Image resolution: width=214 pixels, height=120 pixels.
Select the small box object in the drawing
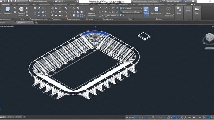tap(144, 36)
